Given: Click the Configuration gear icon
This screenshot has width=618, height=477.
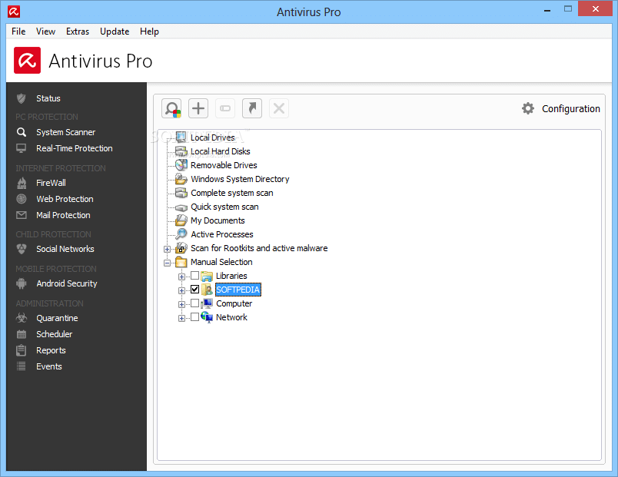Looking at the screenshot, I should (528, 108).
